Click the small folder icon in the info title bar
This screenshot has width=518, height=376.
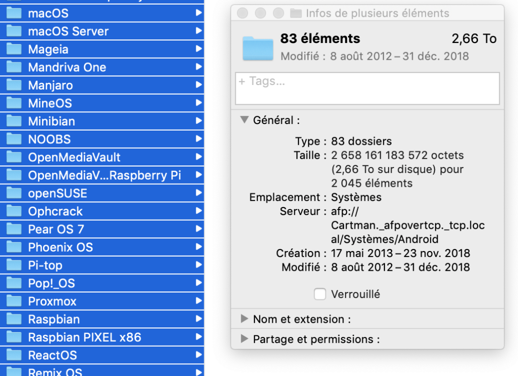pos(295,13)
